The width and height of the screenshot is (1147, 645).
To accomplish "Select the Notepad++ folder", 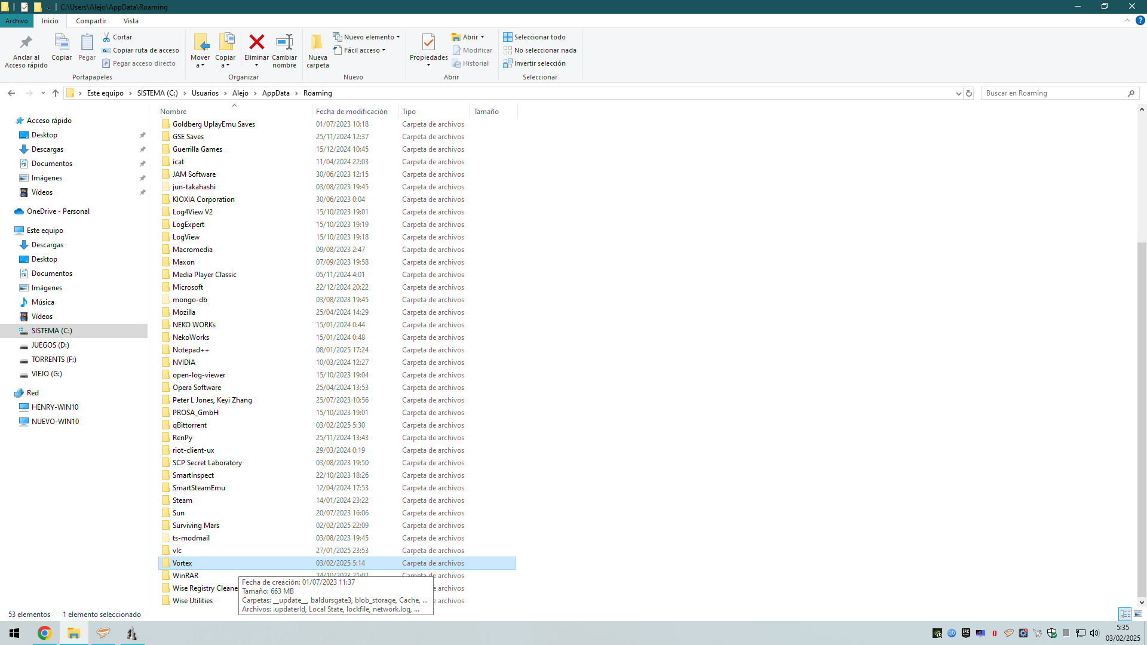I will (336, 350).
